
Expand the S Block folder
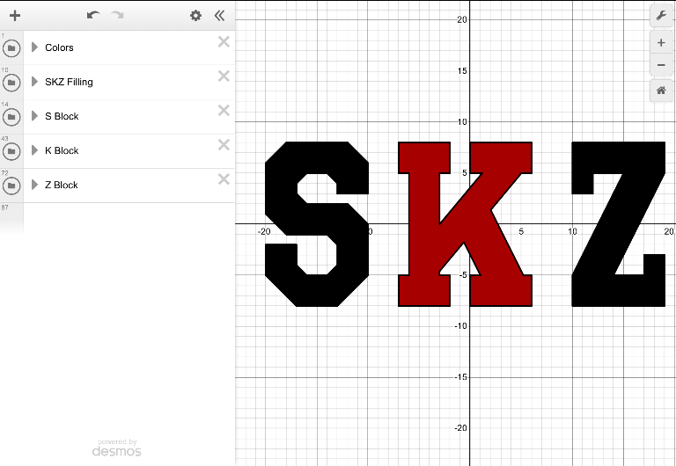click(x=35, y=116)
